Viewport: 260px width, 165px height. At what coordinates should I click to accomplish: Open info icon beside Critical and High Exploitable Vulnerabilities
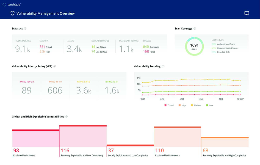[66, 117]
